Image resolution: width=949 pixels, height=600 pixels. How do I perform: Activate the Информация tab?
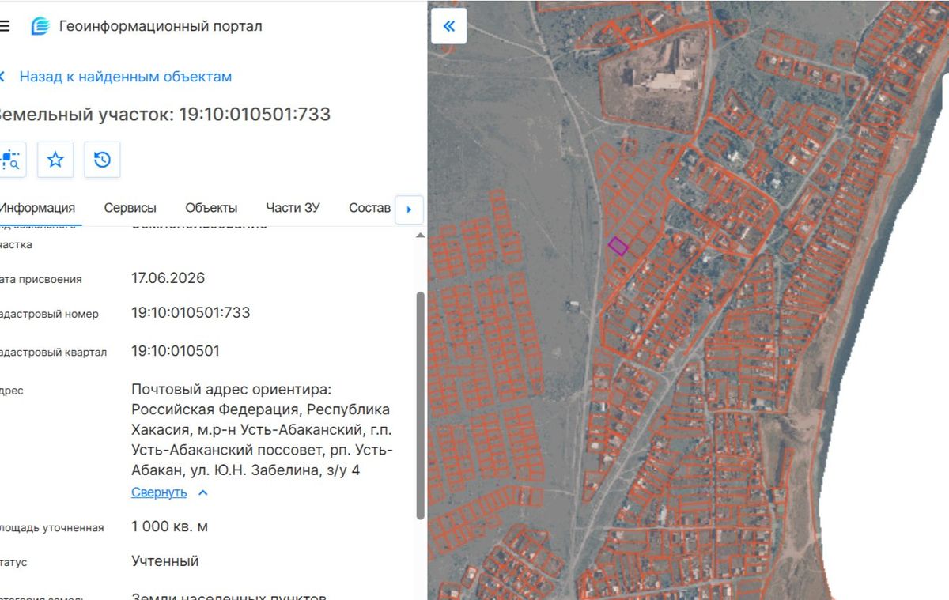click(x=37, y=208)
